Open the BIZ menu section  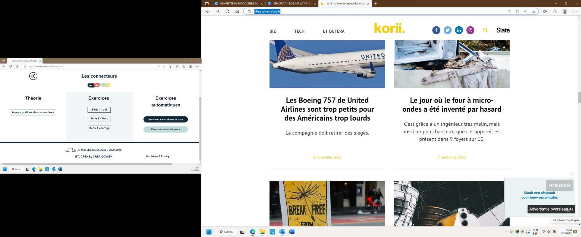[272, 31]
